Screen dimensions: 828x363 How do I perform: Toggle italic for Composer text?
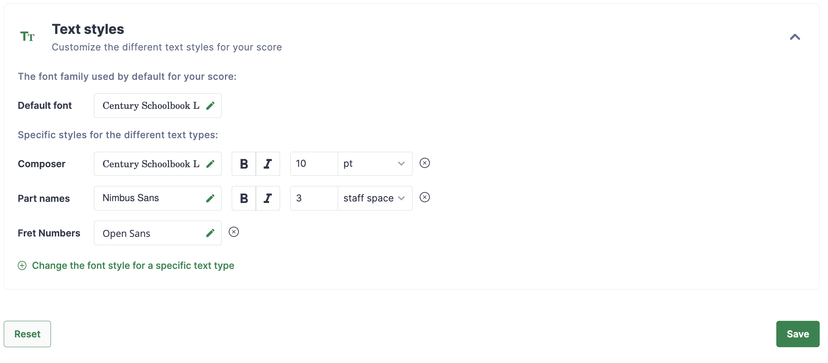click(x=268, y=164)
